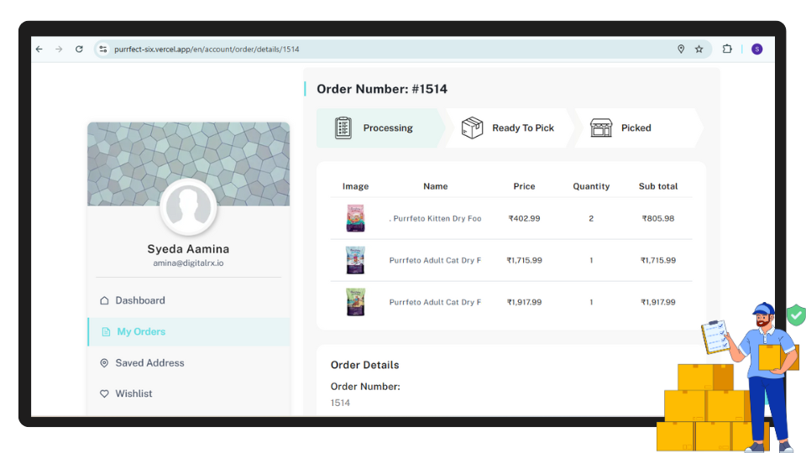Open site information icon in address bar
This screenshot has height=453, width=806.
click(103, 49)
